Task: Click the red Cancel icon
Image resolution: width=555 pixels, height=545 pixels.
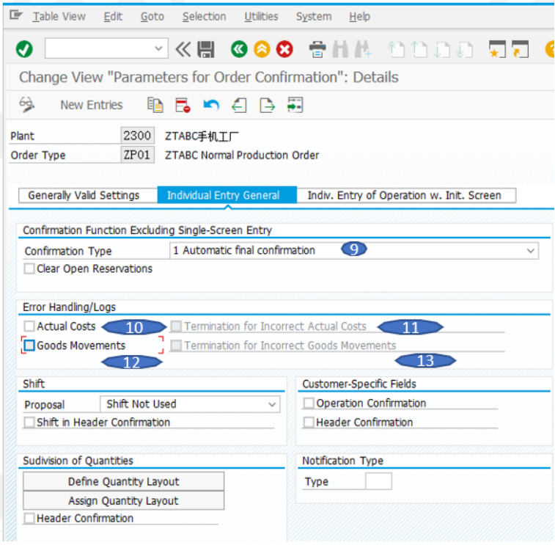Action: 284,49
